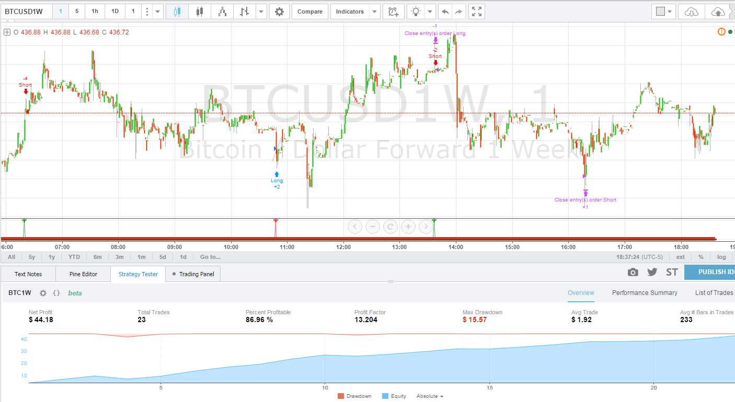Share chart via Twitter bird icon
735x402 pixels.
pos(652,272)
